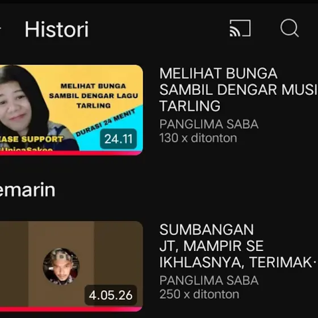The width and height of the screenshot is (318, 318).
Task: Click red progress bar under first thumbnail
Action: (71, 153)
